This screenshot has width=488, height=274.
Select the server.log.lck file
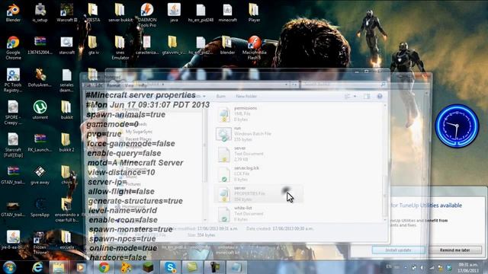point(258,174)
